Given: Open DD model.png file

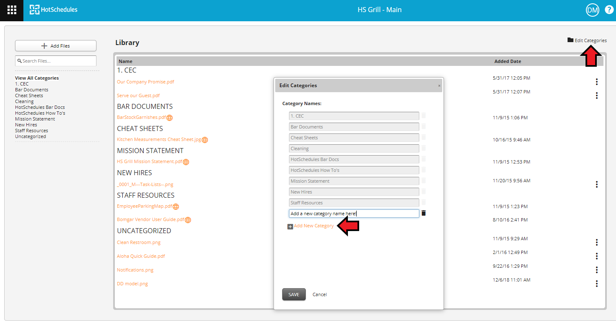Looking at the screenshot, I should pos(132,284).
